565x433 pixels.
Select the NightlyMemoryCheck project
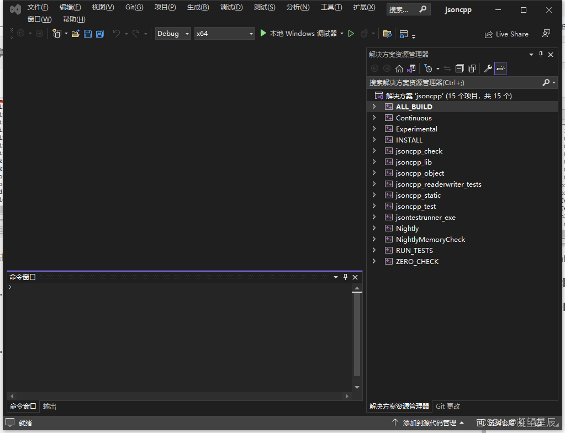[x=430, y=239]
